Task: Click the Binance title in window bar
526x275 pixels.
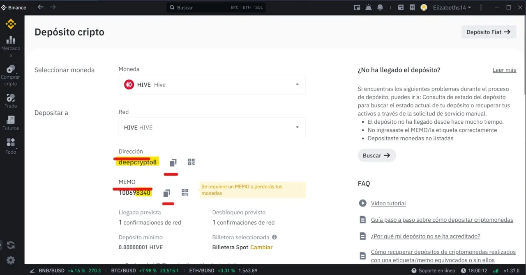Action: pos(17,7)
